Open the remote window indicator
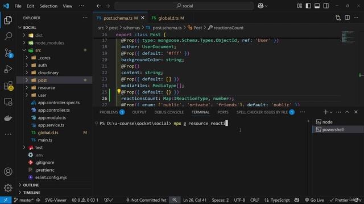The height and width of the screenshot is (204, 364). (6, 200)
